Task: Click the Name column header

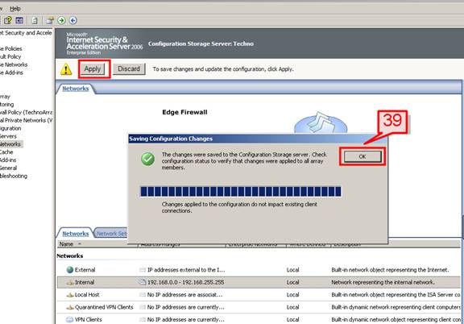Action: click(x=97, y=244)
